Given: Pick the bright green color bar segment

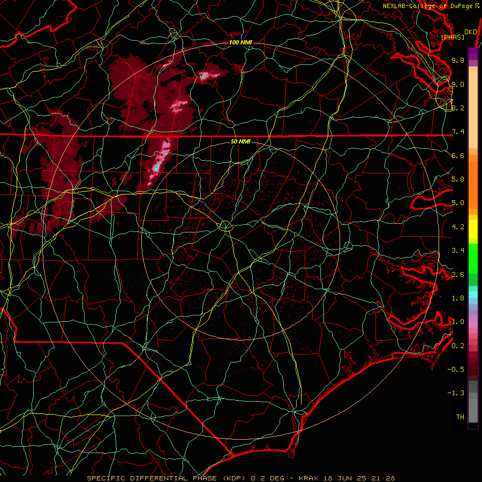Looking at the screenshot, I should 473,258.
